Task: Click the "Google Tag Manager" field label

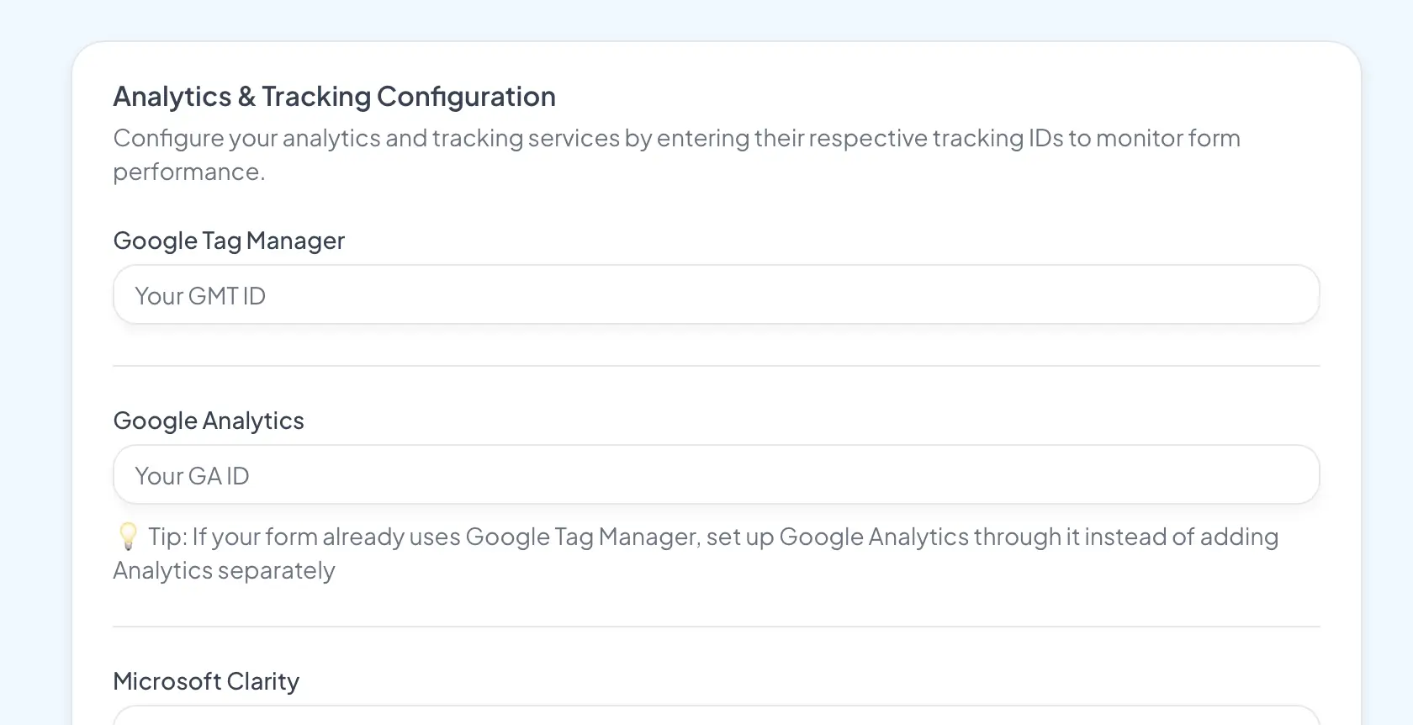Action: [x=229, y=241]
